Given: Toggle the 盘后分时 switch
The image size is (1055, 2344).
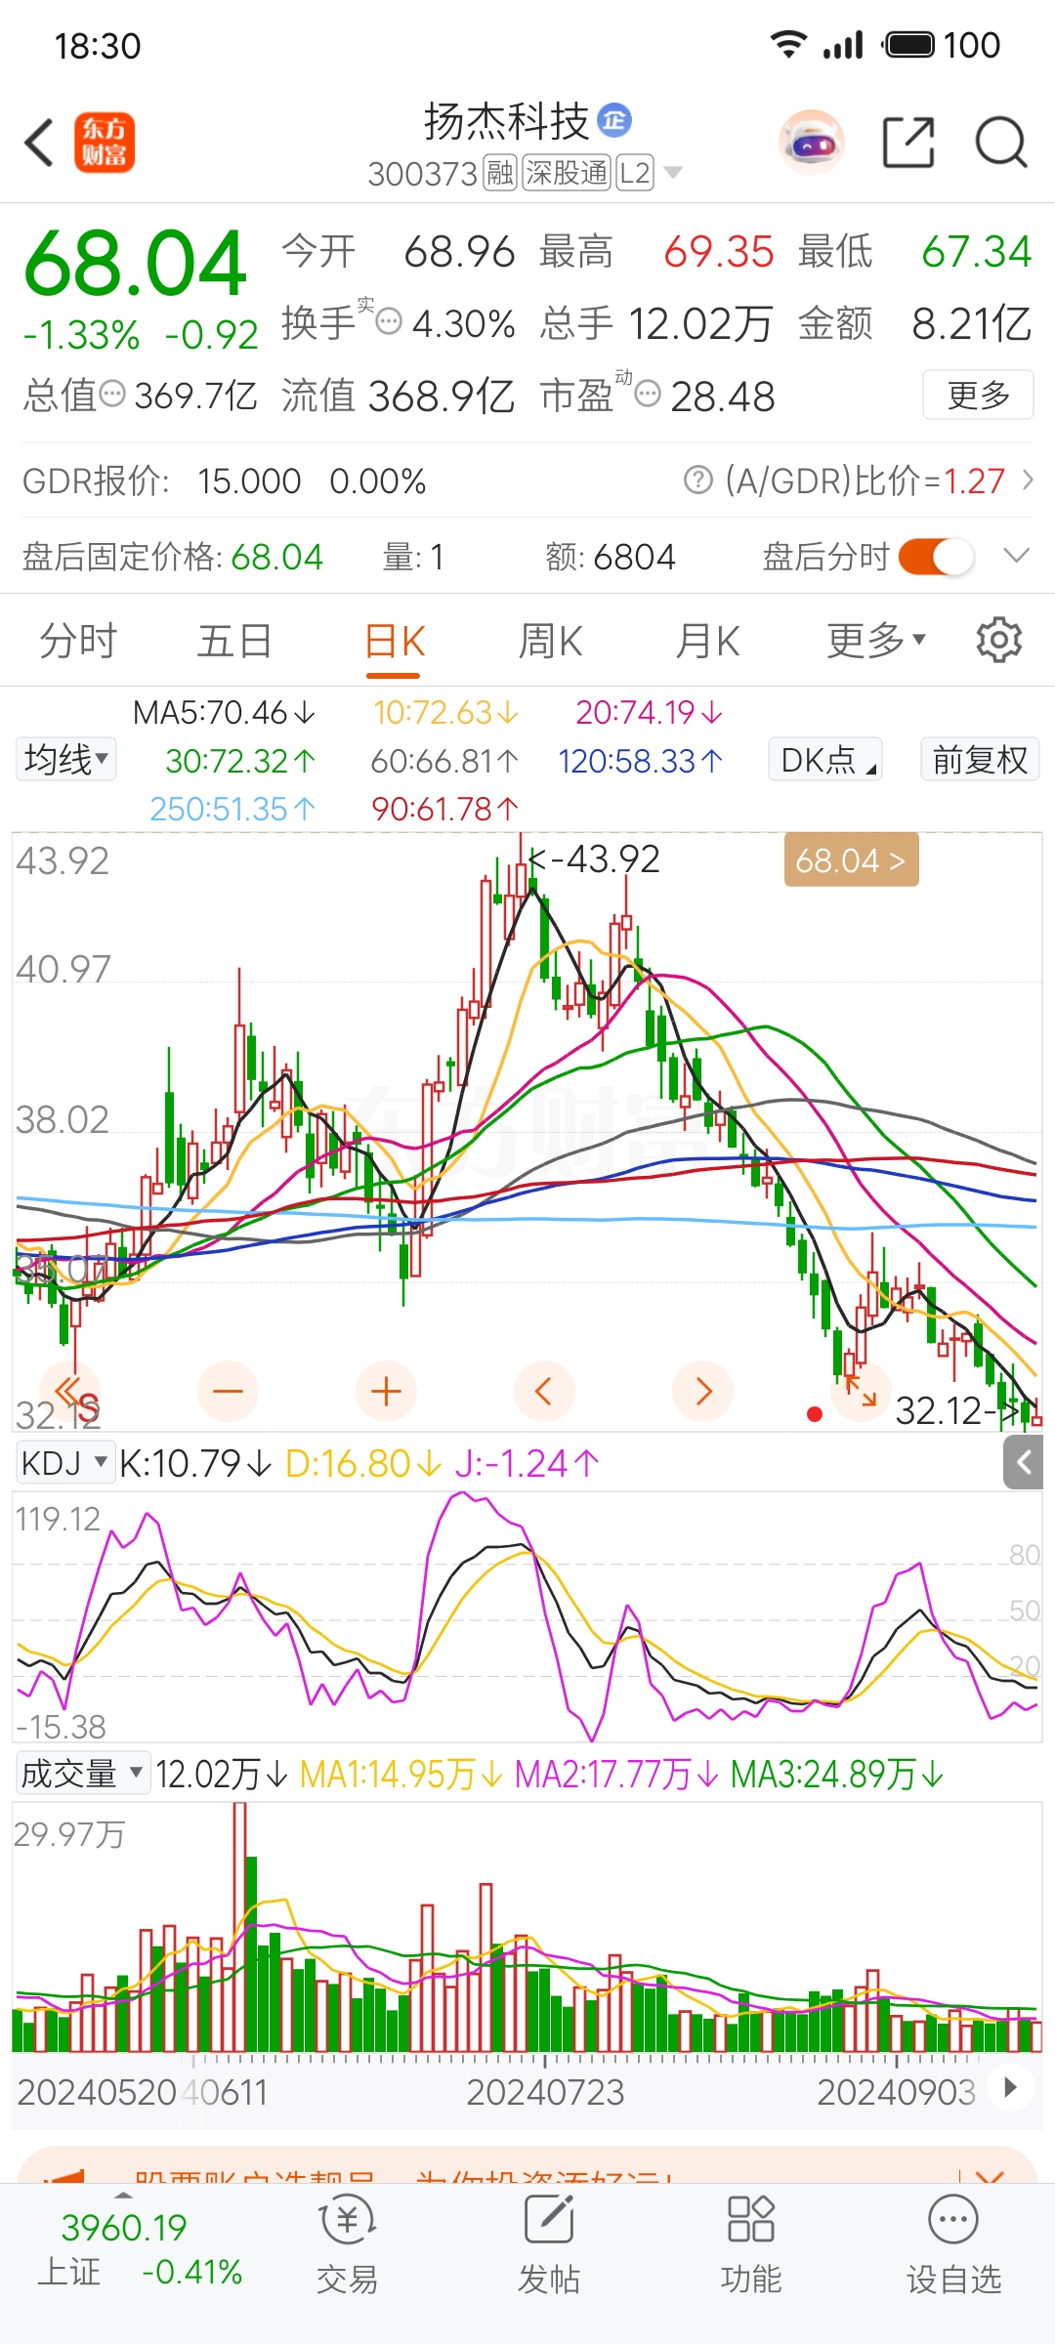Looking at the screenshot, I should (936, 557).
